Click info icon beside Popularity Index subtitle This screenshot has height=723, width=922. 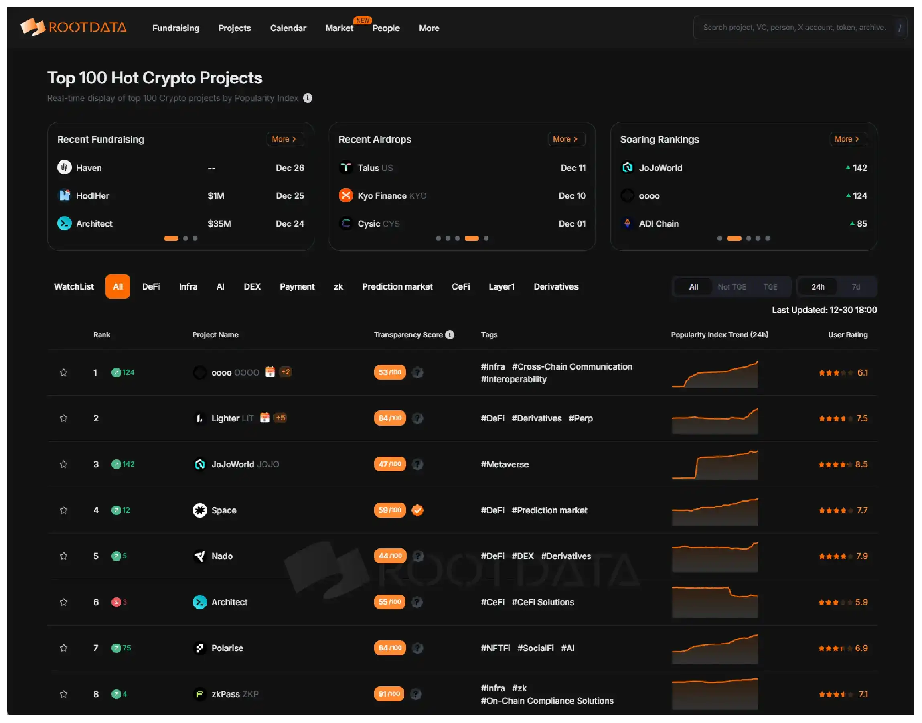(308, 98)
